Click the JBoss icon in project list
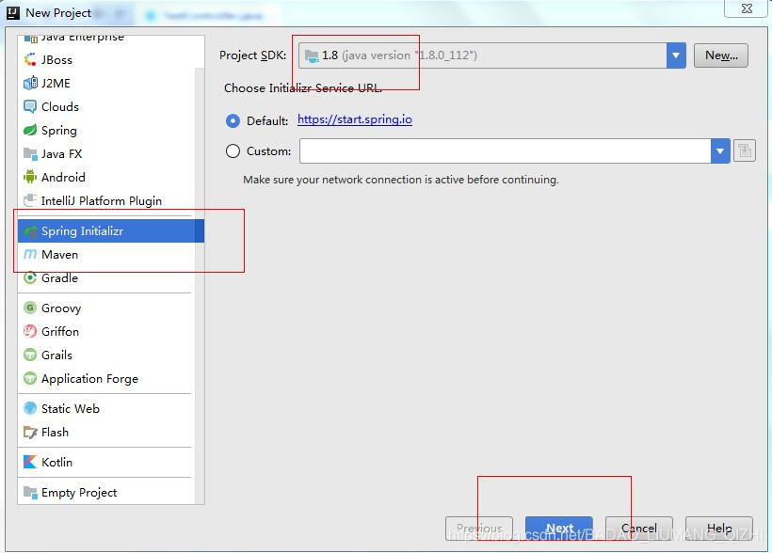The image size is (772, 553). 30,60
